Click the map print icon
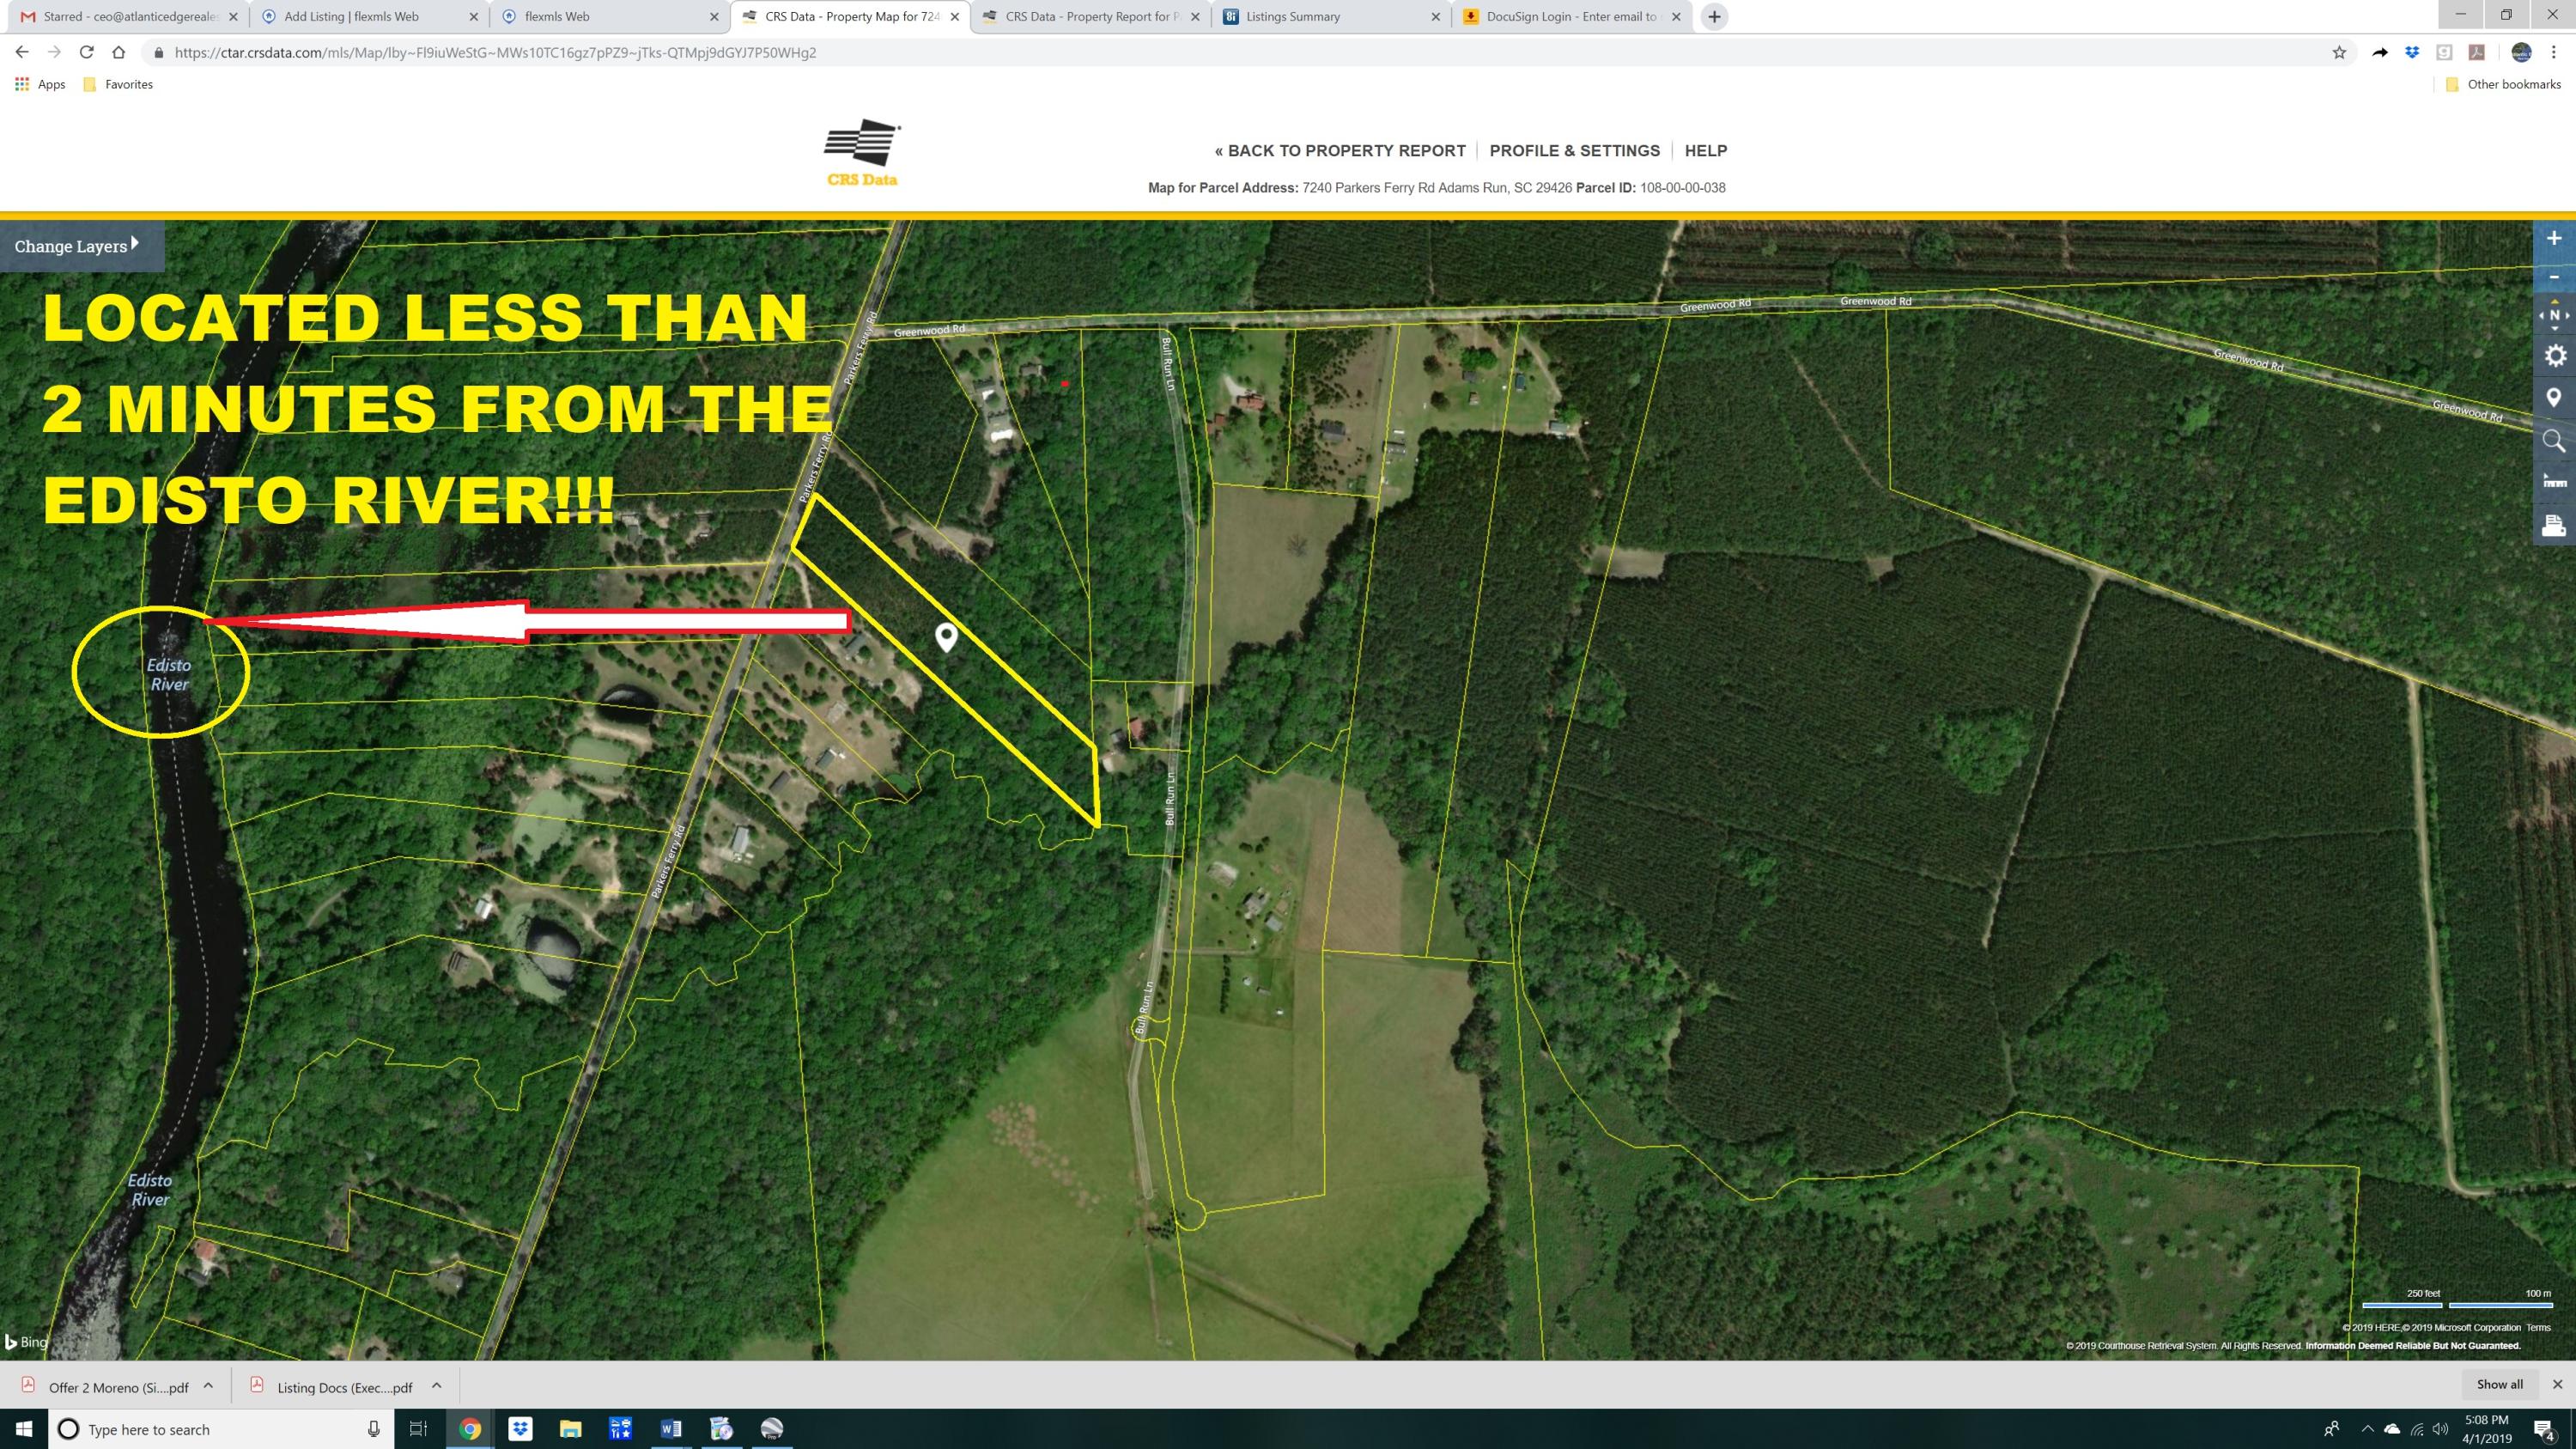Viewport: 2576px width, 1449px height. [x=2553, y=525]
